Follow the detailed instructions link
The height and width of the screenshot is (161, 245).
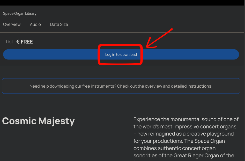click(x=199, y=86)
